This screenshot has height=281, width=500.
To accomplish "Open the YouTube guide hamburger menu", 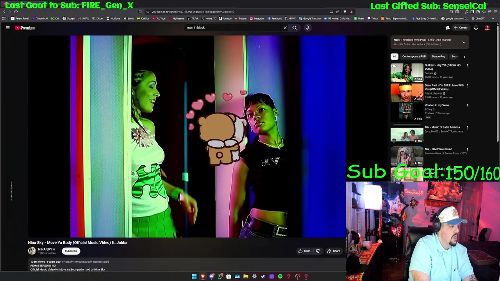I will (x=7, y=28).
